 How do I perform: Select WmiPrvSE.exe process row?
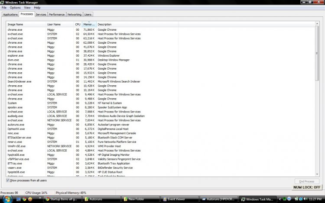(92, 146)
